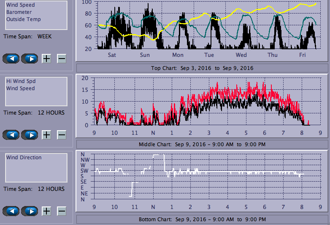The height and width of the screenshot is (225, 330).
Task: Click the Middle Chart time range title bar
Action: [202, 145]
